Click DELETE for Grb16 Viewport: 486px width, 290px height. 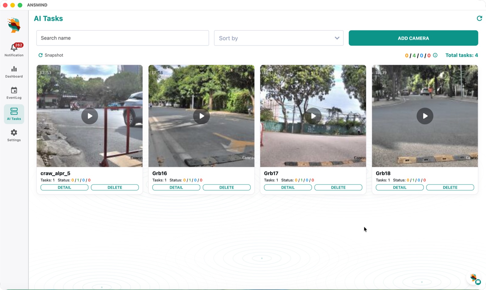pos(227,187)
